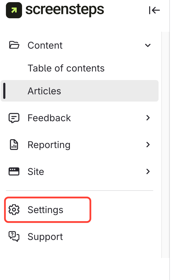Collapse the Content section chevron
Screen dimensions: 172x280
pos(148,45)
